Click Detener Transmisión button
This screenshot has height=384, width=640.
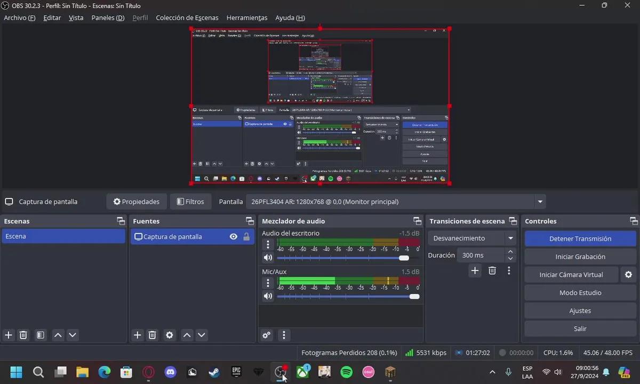[580, 238]
